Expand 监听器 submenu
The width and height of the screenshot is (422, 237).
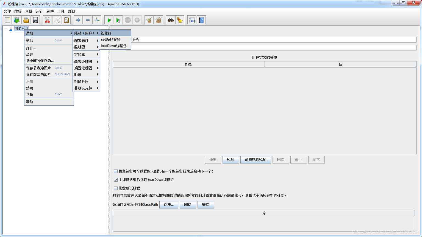86,47
